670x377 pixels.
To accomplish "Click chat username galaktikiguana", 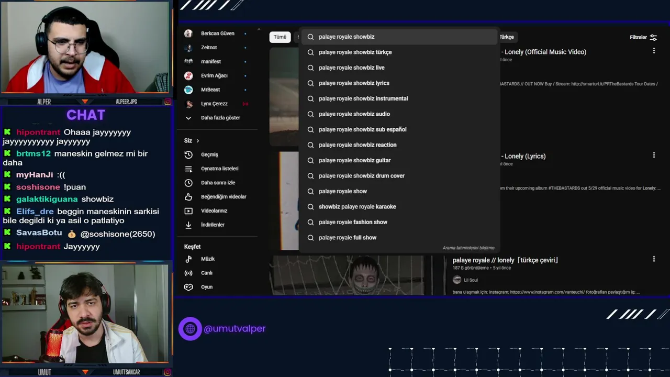I will coord(47,199).
